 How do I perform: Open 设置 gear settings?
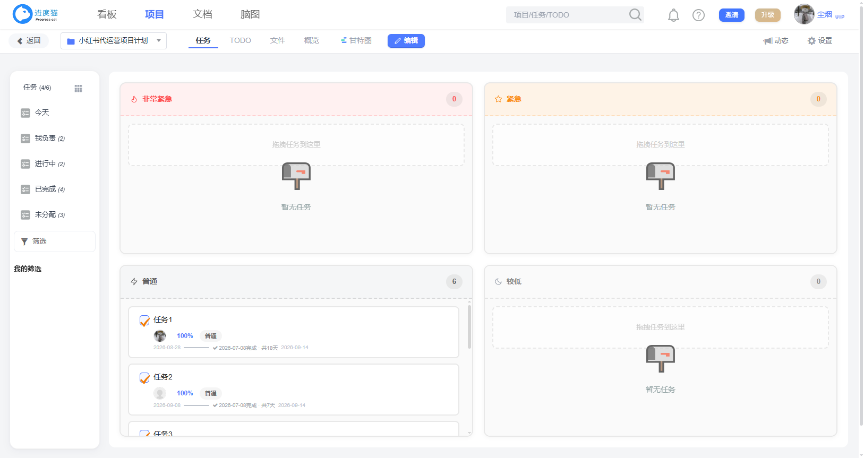[x=820, y=41]
